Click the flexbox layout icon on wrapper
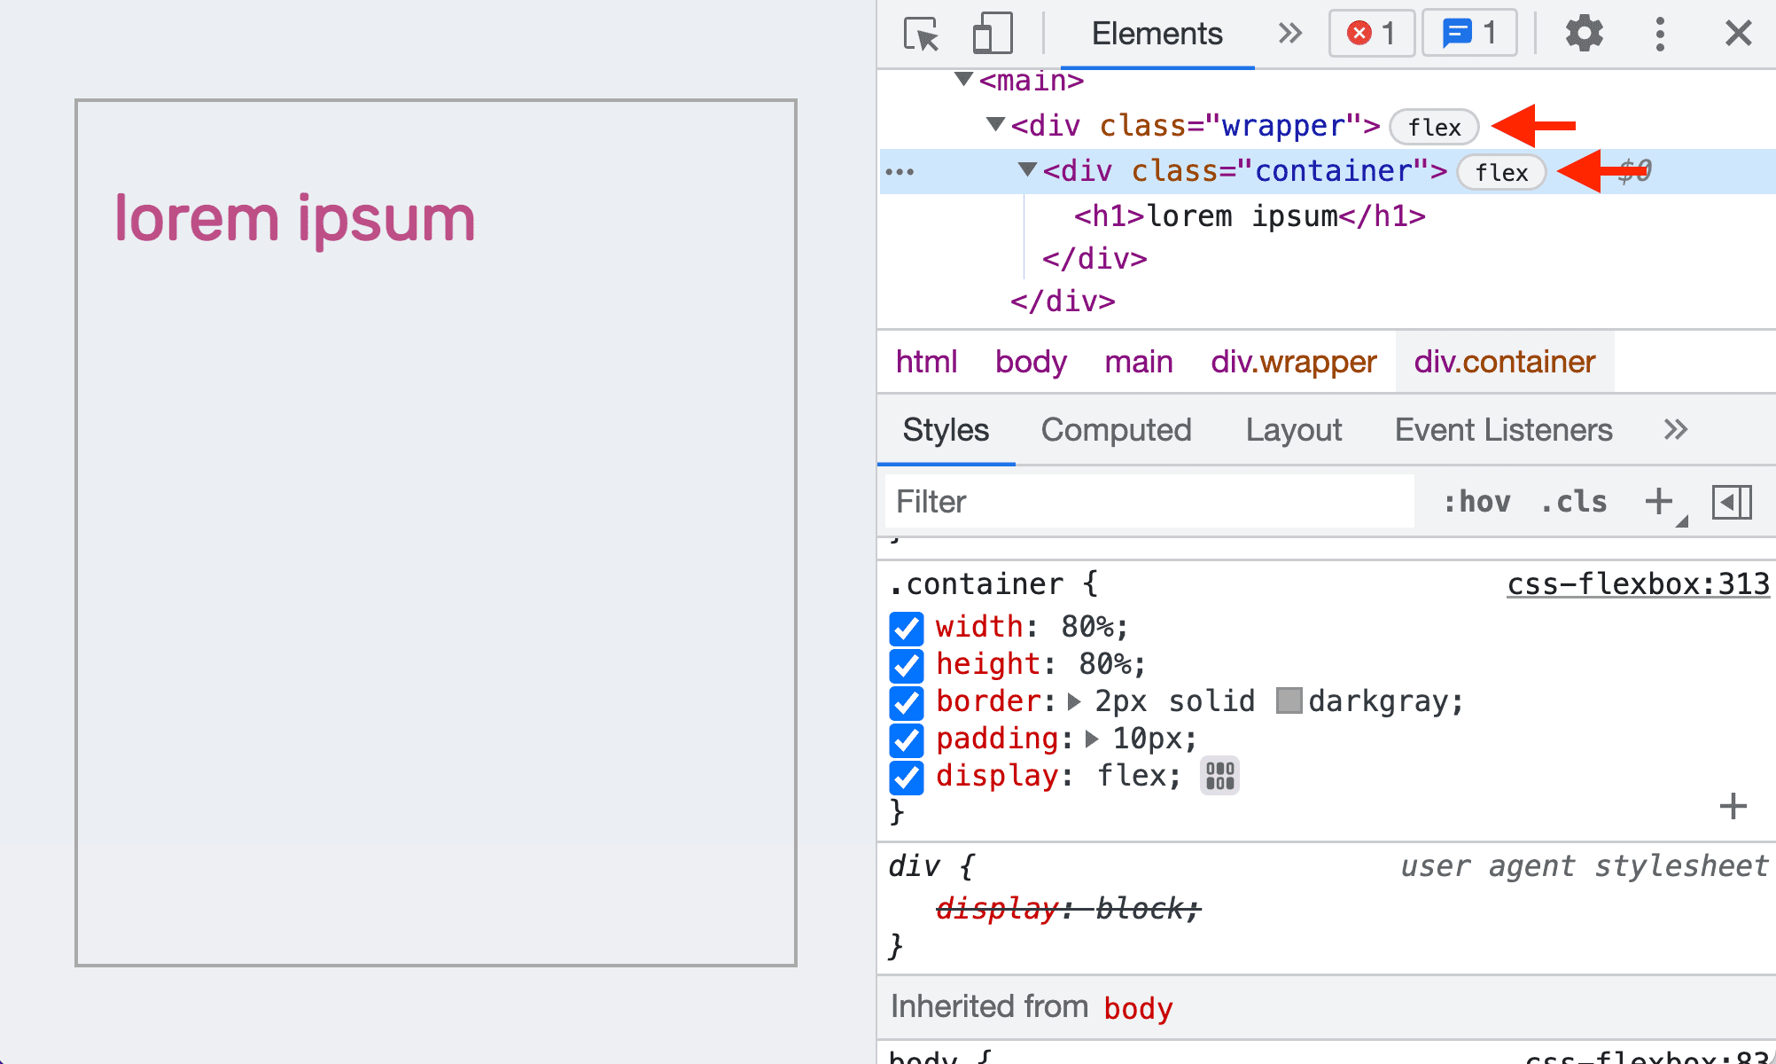The image size is (1776, 1064). pos(1434,125)
